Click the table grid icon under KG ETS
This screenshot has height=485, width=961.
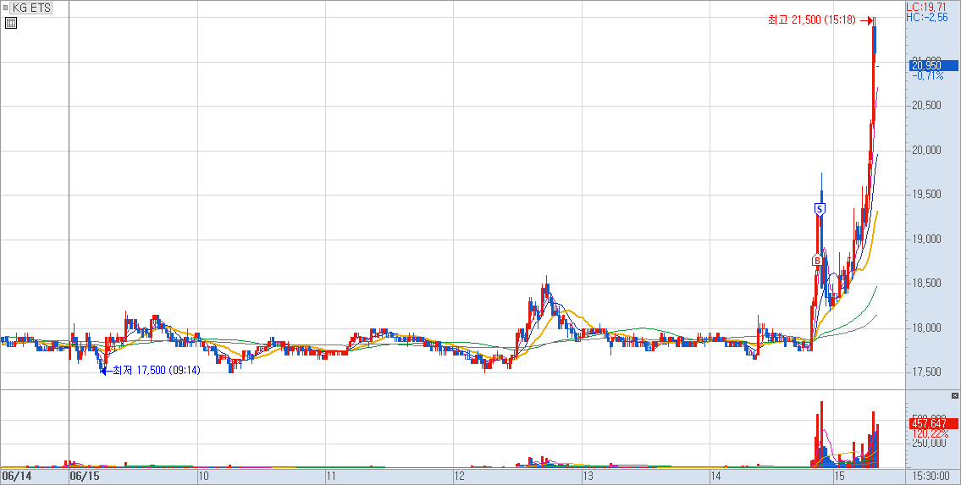(10, 23)
